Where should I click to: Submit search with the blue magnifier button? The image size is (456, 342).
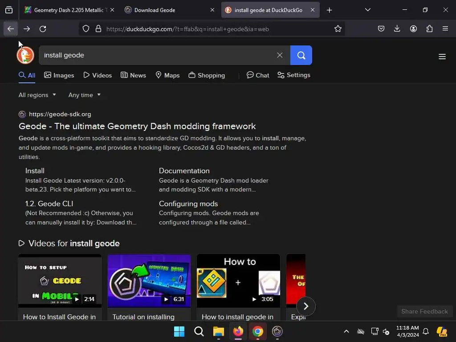coord(301,55)
